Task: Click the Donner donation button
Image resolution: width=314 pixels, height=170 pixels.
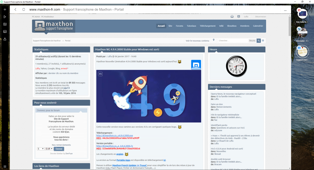Action: [59, 149]
